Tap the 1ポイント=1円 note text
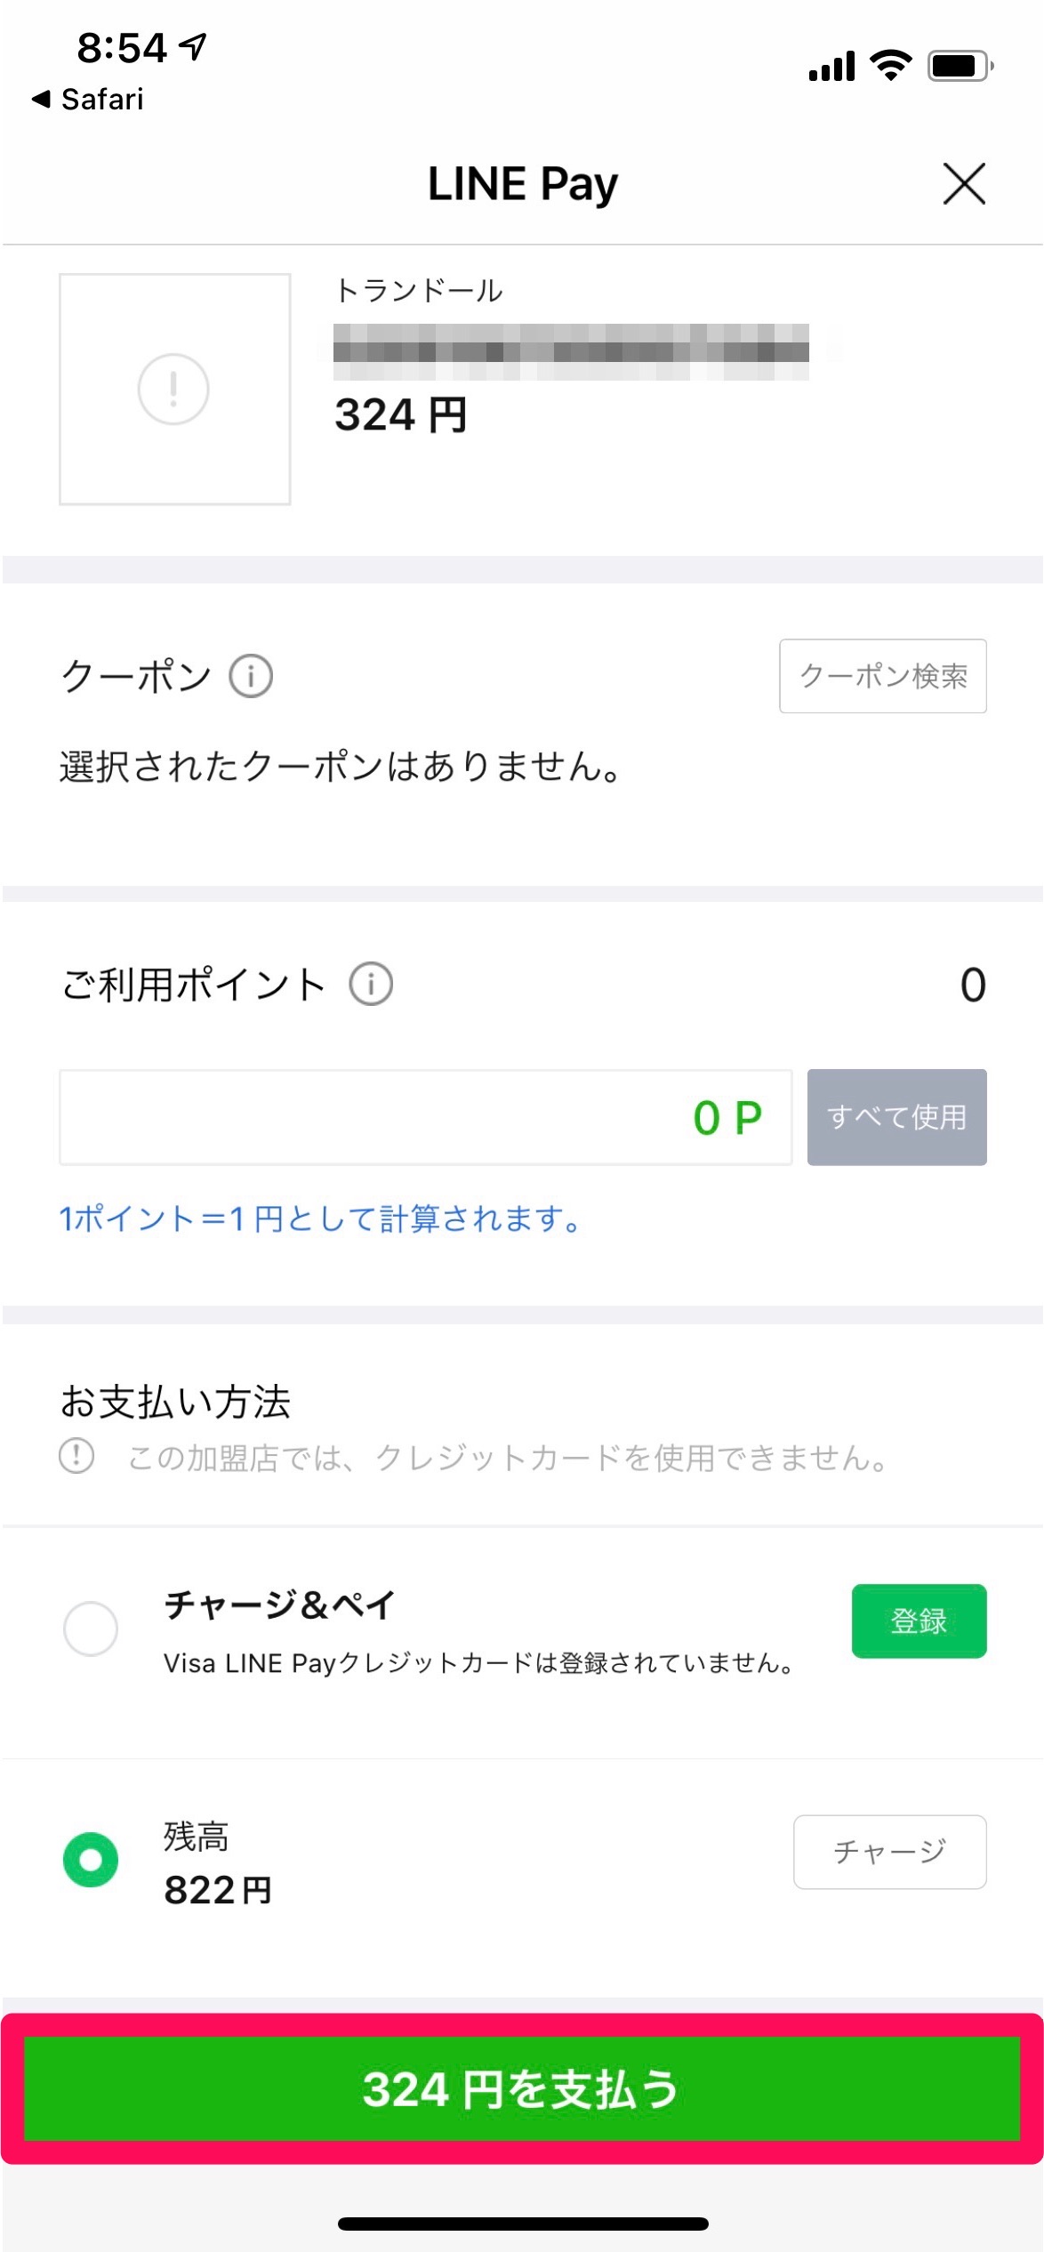Image resolution: width=1044 pixels, height=2252 pixels. click(320, 1218)
